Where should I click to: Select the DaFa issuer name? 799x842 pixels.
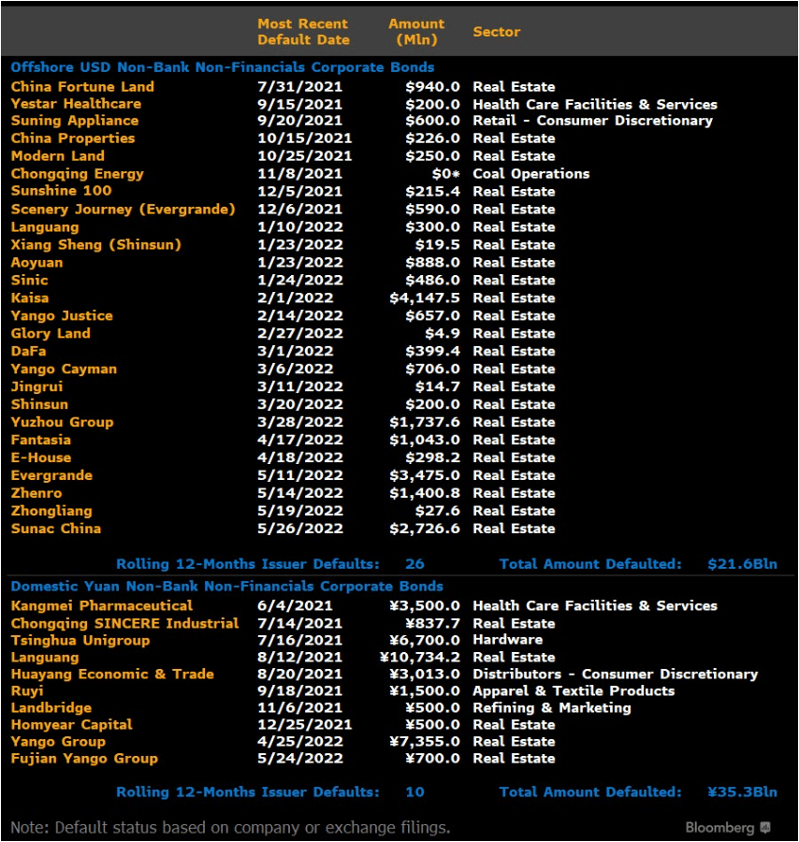(x=28, y=351)
